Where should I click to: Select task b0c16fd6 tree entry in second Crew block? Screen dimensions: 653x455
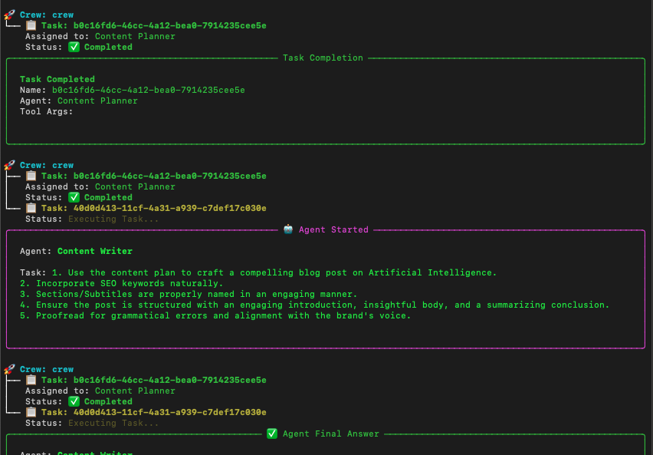pyautogui.click(x=153, y=176)
